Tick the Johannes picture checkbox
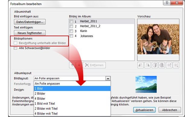Screen dimensions: 185x117 tap(71, 36)
